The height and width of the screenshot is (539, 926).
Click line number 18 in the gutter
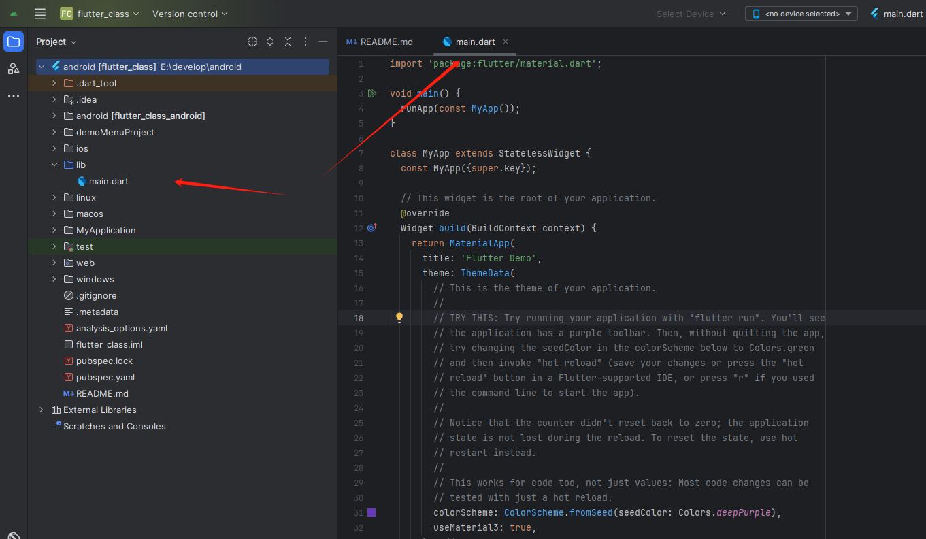(x=358, y=318)
